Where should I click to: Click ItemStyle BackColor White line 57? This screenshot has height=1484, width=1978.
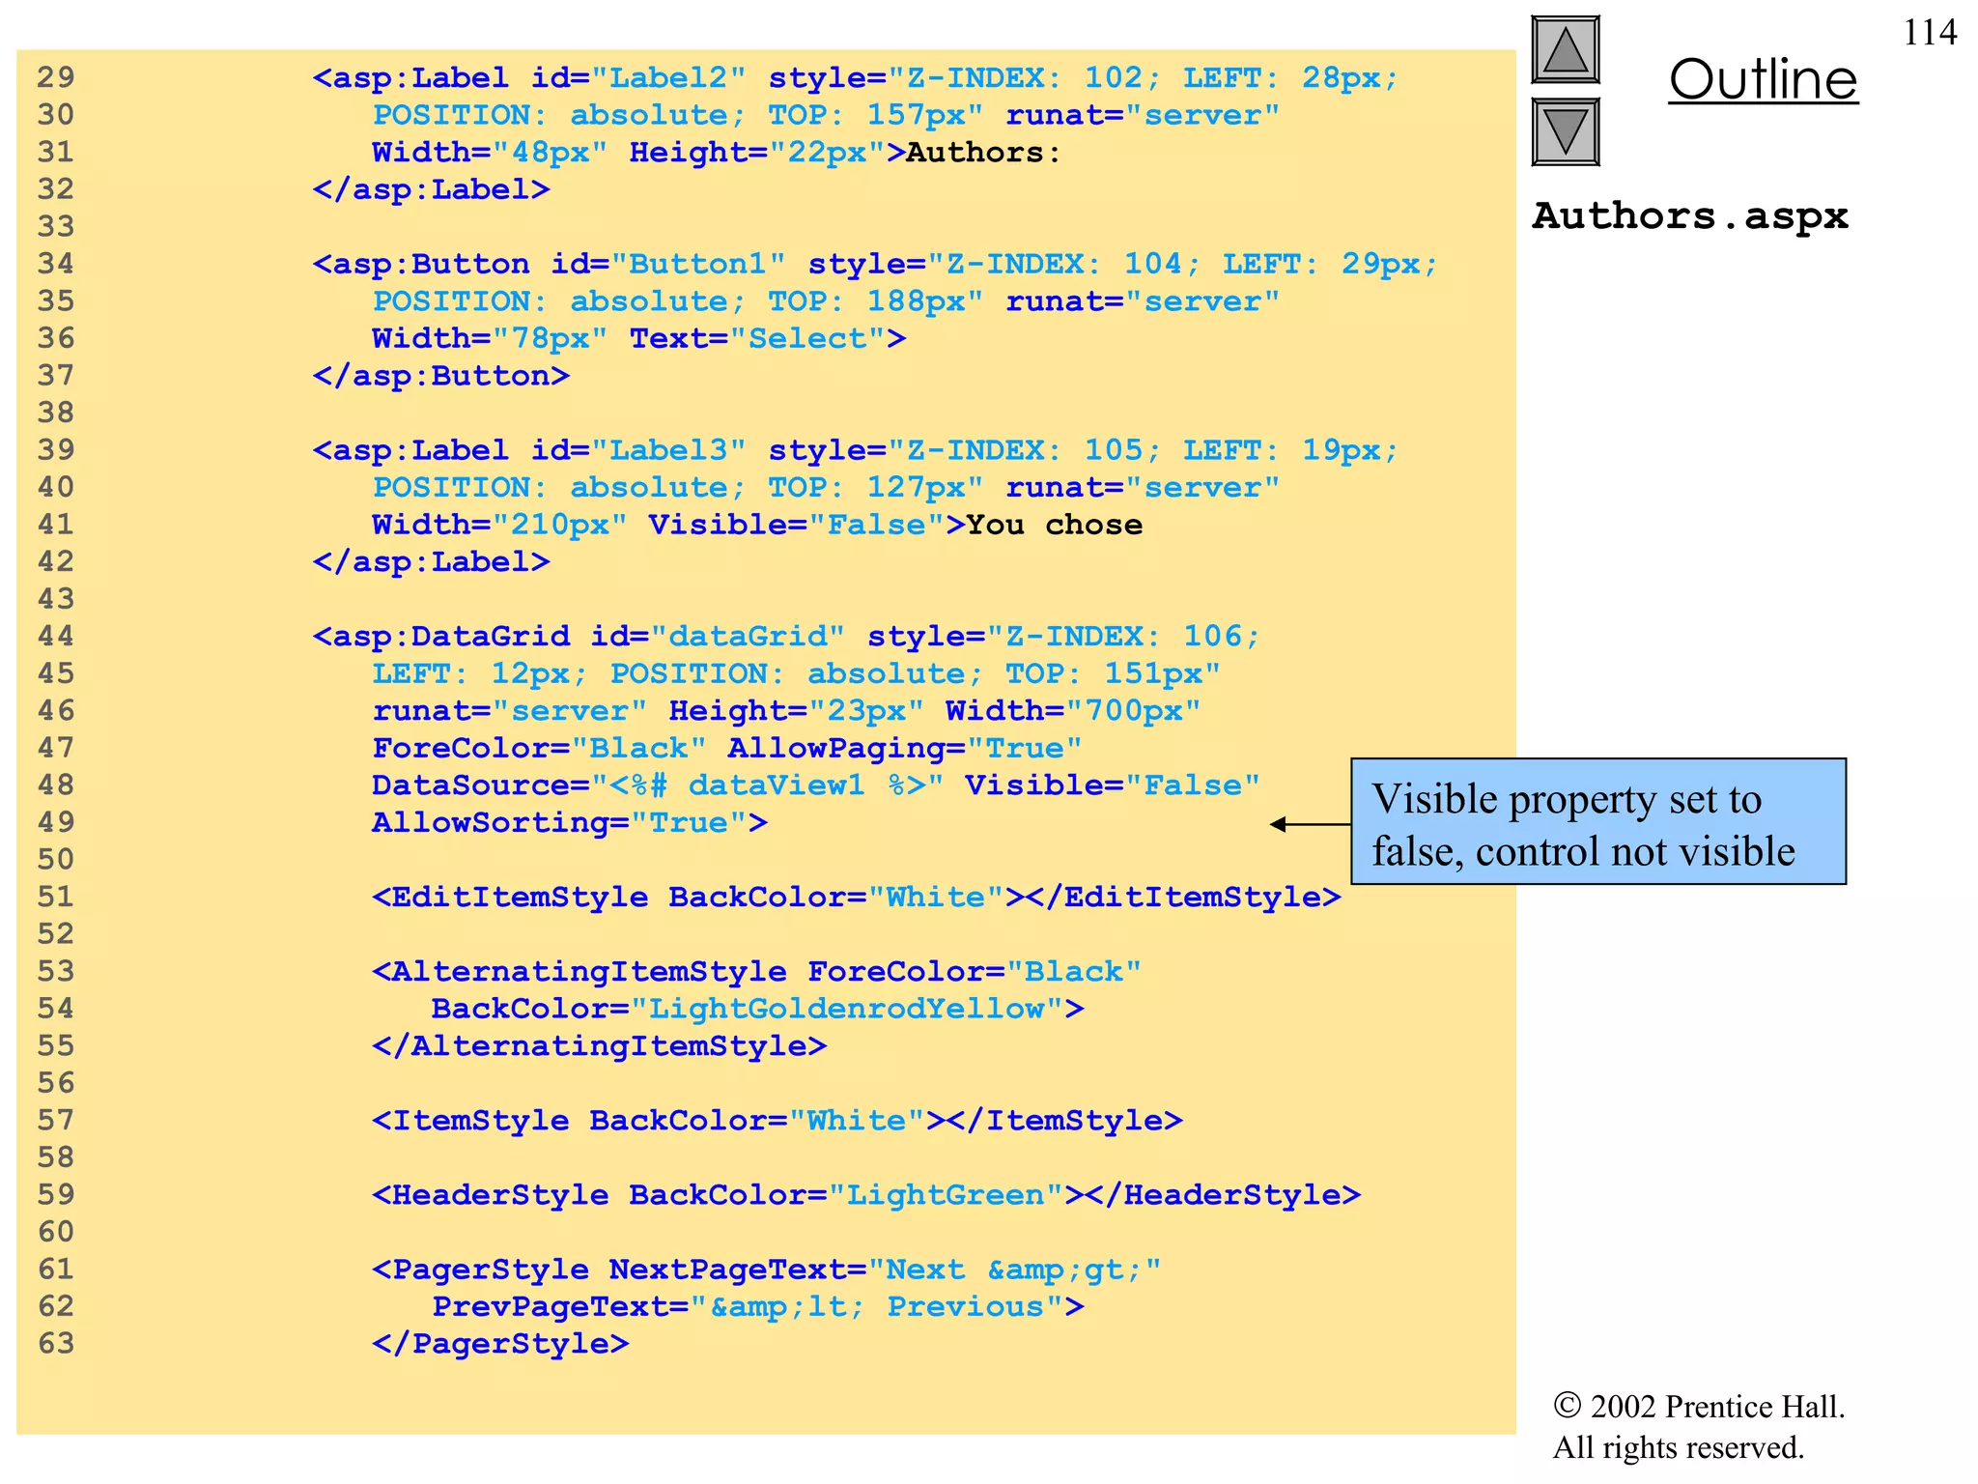(x=777, y=1121)
